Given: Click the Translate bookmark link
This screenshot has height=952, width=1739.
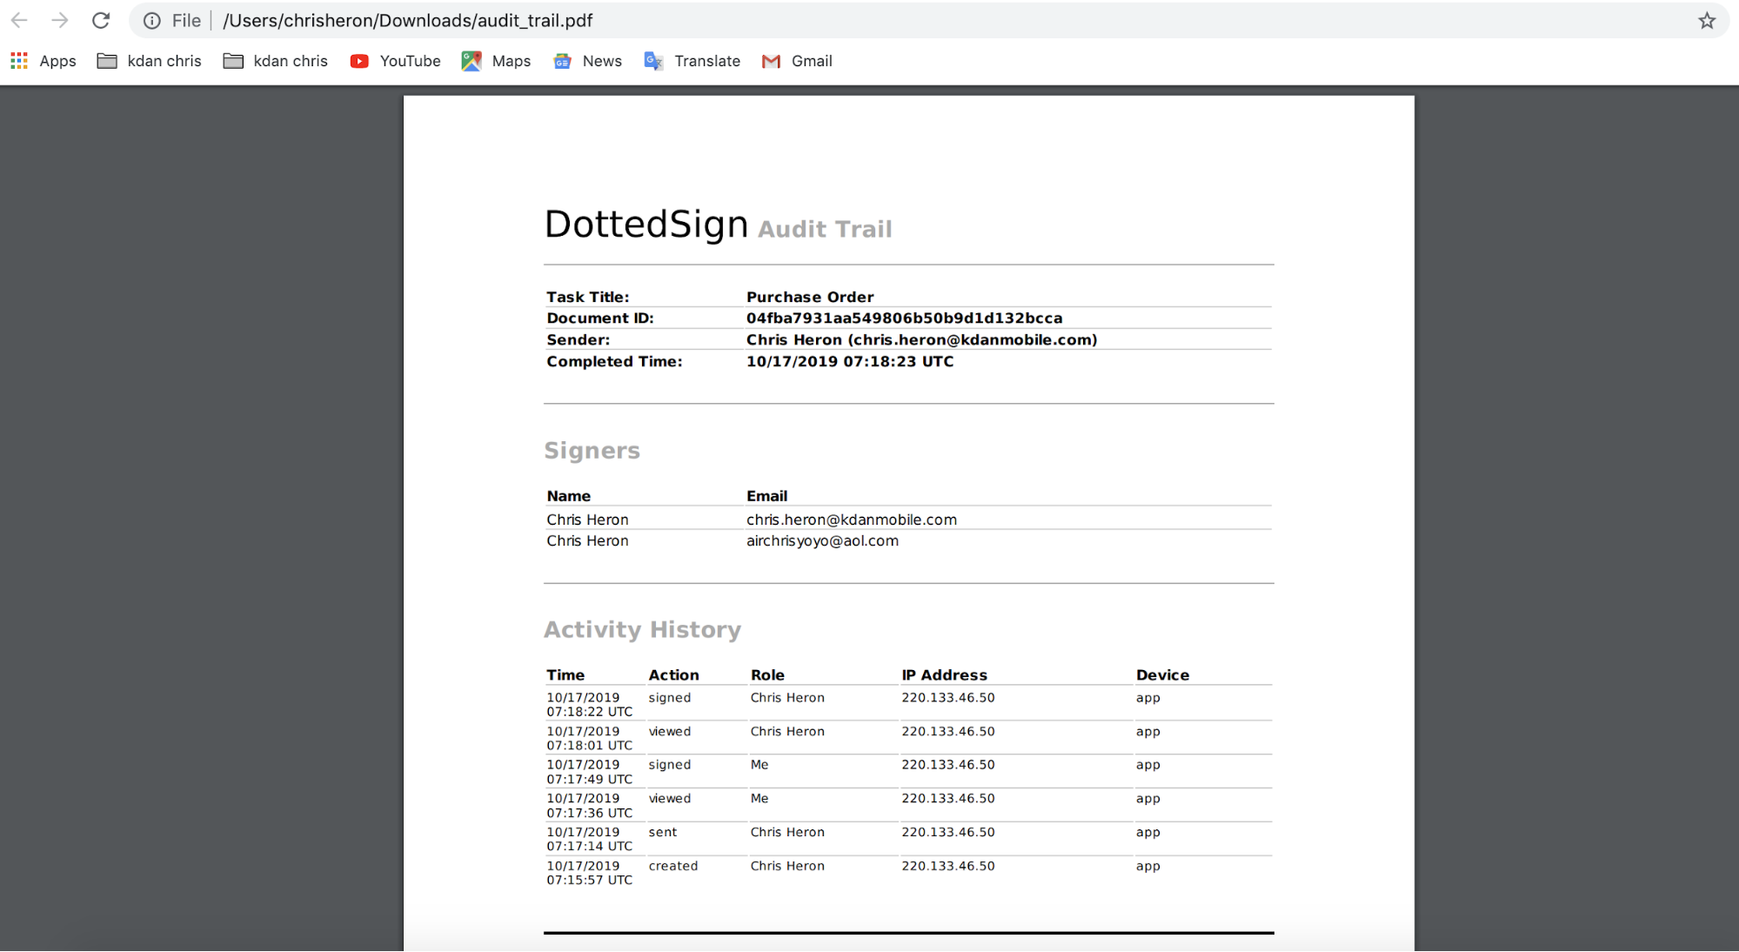Looking at the screenshot, I should 706,61.
